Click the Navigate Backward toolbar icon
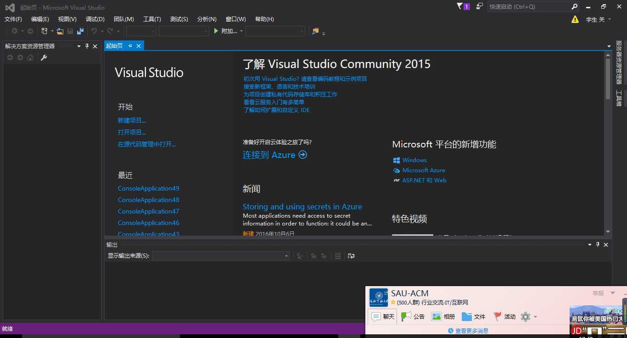Screen dimensions: 627x338 click(x=15, y=31)
